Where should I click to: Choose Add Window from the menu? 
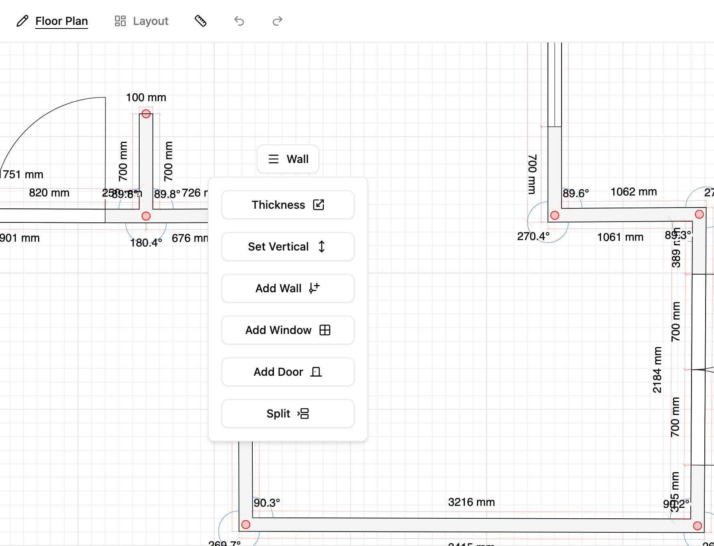click(x=288, y=330)
